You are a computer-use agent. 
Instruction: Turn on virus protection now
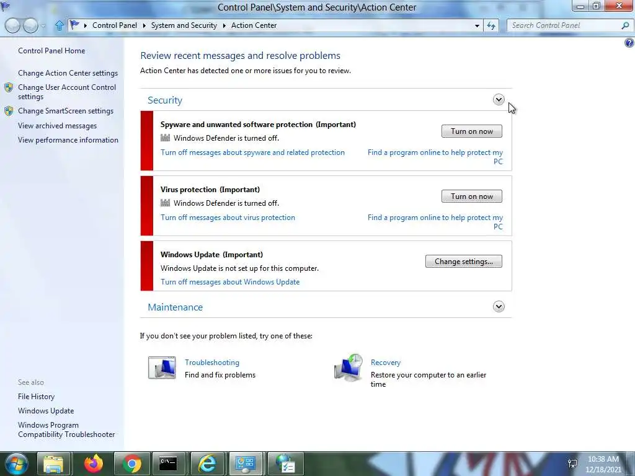point(472,196)
